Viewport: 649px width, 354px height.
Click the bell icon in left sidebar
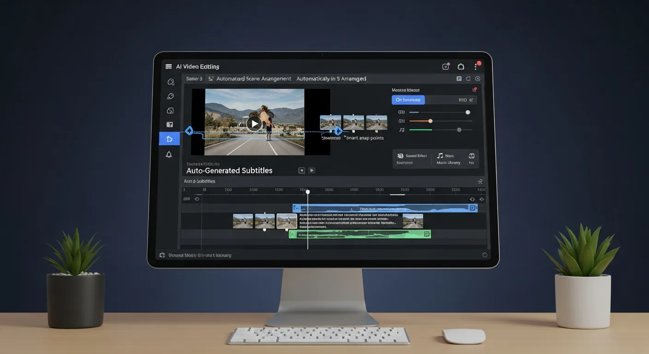tap(169, 154)
